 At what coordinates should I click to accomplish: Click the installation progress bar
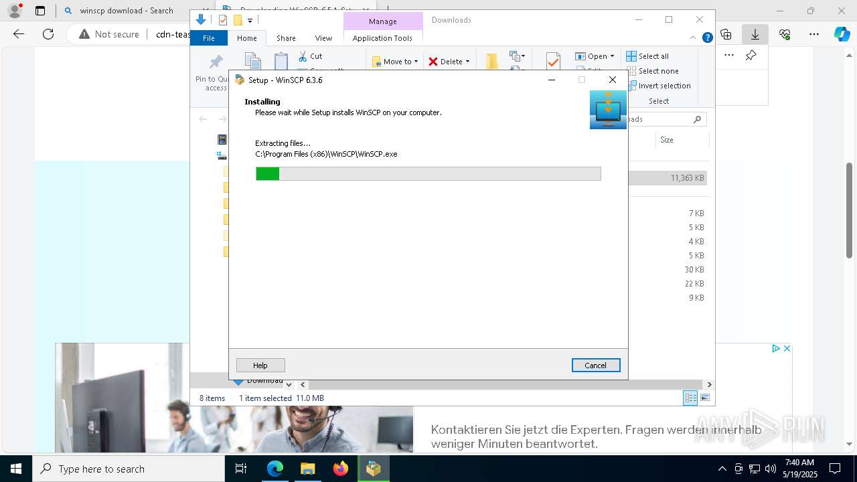click(x=428, y=174)
